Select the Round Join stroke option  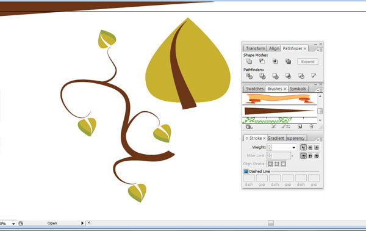(x=310, y=156)
